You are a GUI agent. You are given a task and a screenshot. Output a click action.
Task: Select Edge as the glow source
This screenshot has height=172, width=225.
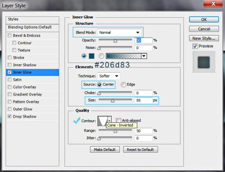tap(123, 85)
